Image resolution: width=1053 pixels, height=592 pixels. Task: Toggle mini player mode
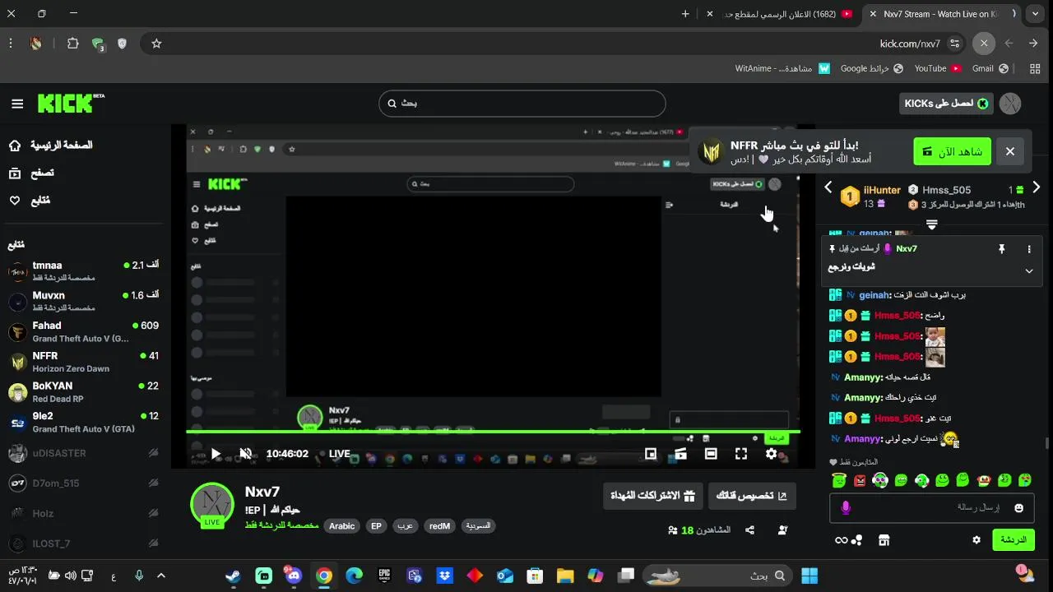click(651, 454)
